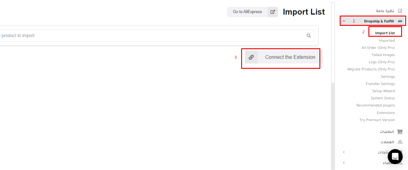Select Failed Images in sidebar

[383, 55]
